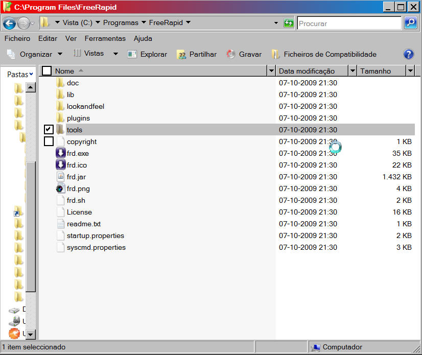Open the Vistas view dropdown arrow

[x=115, y=54]
